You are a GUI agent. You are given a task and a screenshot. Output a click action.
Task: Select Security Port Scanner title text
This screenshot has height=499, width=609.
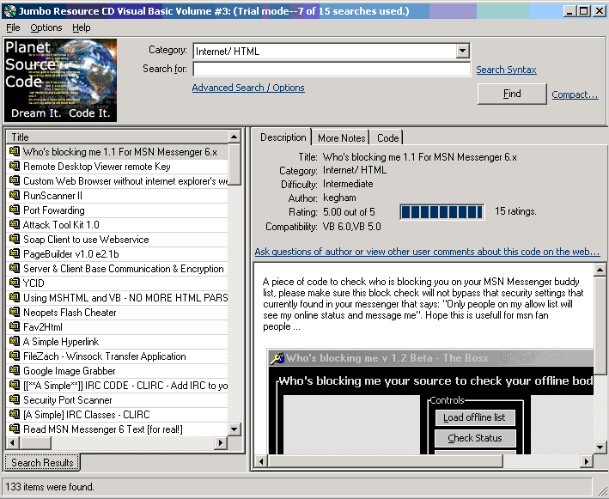pos(68,400)
